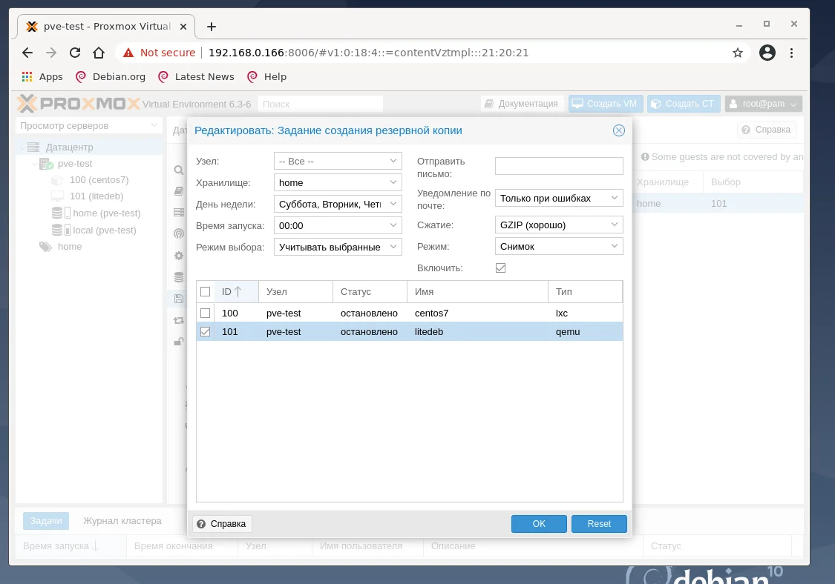Check the checkbox for container 100 centos7

tap(205, 313)
